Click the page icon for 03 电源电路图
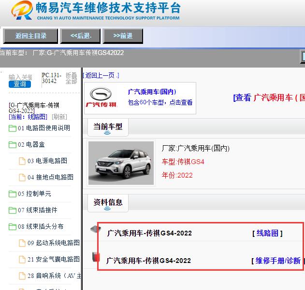 pyautogui.click(x=22, y=161)
